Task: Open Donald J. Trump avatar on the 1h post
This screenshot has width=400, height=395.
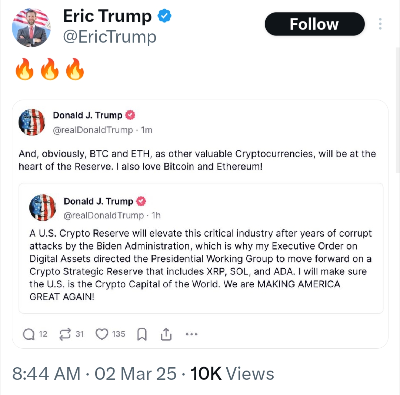Action: point(43,207)
